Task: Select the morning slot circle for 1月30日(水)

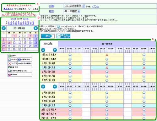Action: coord(70,55)
